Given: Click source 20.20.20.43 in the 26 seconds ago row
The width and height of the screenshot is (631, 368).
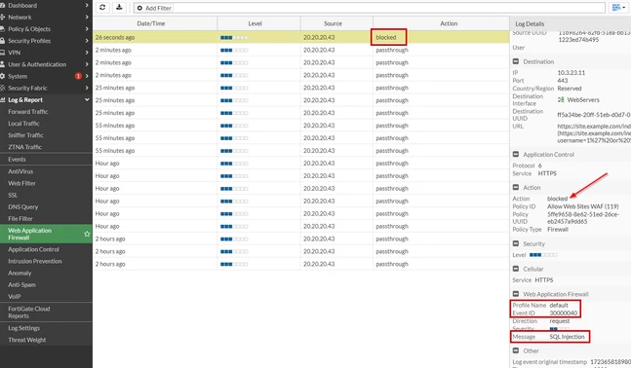Looking at the screenshot, I should point(319,37).
